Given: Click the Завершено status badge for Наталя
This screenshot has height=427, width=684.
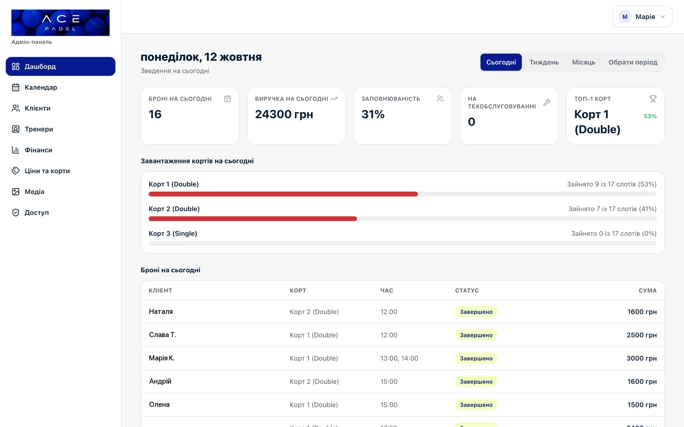Looking at the screenshot, I should pyautogui.click(x=476, y=312).
